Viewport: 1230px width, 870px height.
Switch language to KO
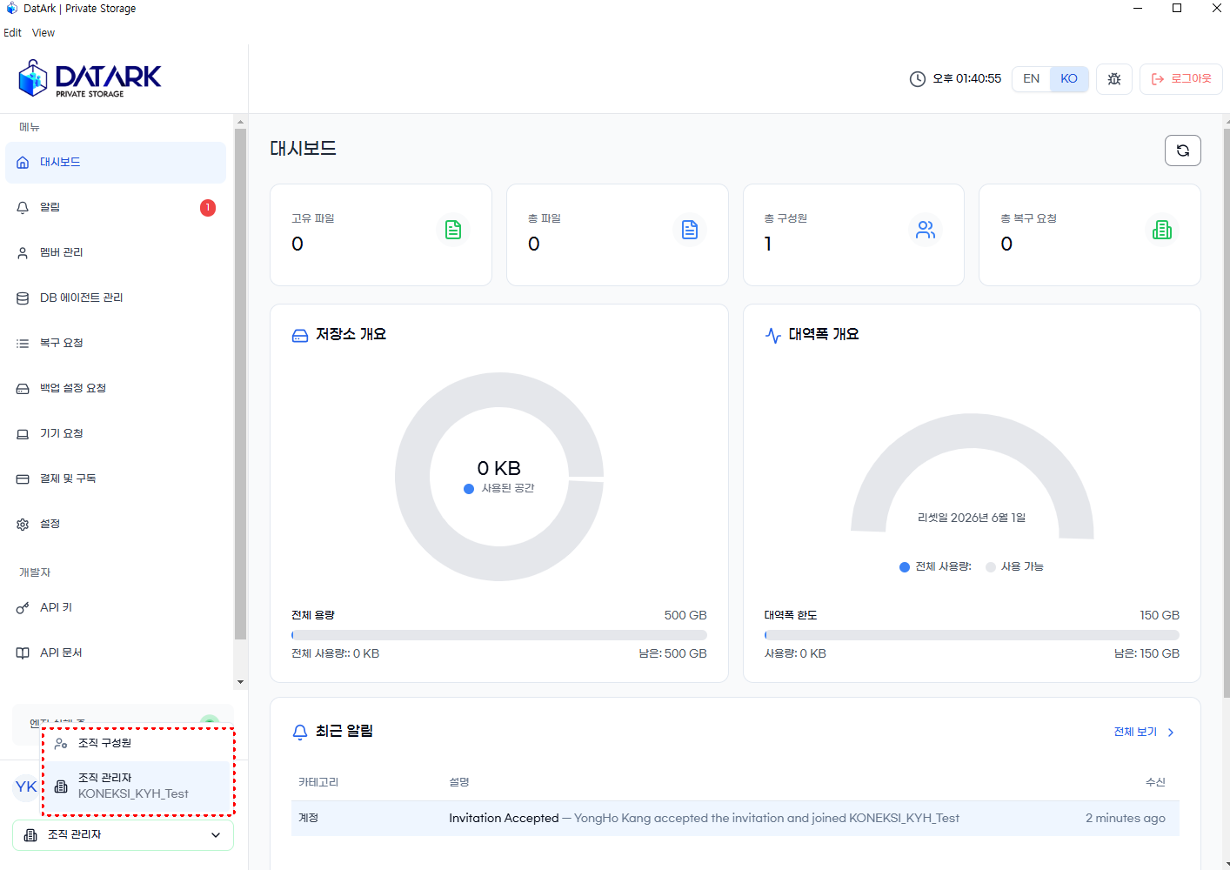click(1069, 79)
